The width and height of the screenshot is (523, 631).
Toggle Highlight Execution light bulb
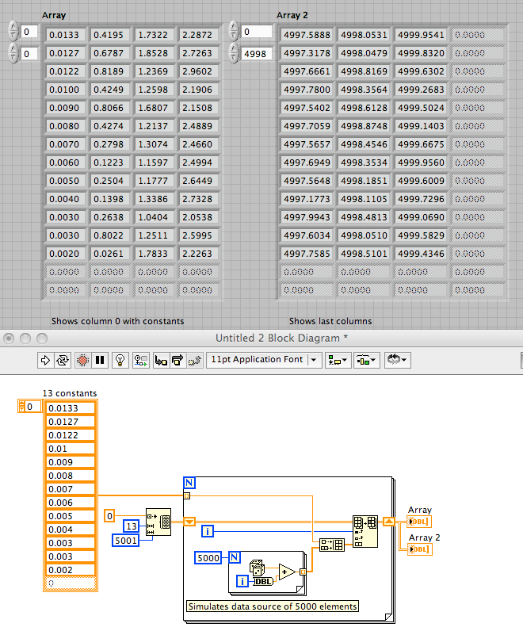(120, 360)
